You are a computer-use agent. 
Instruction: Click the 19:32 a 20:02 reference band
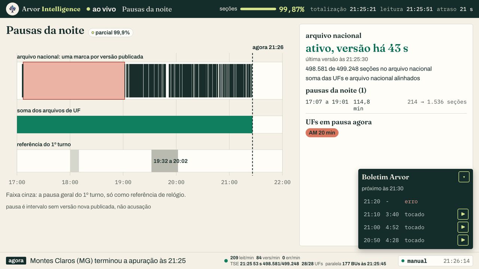coord(165,161)
